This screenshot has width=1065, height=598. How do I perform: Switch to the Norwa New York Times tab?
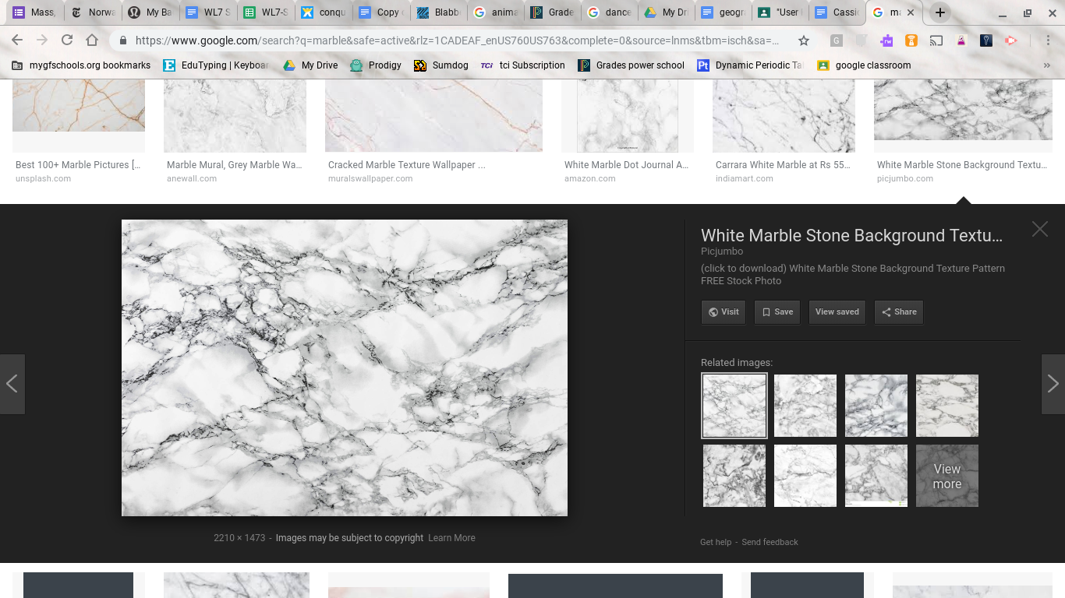click(92, 12)
